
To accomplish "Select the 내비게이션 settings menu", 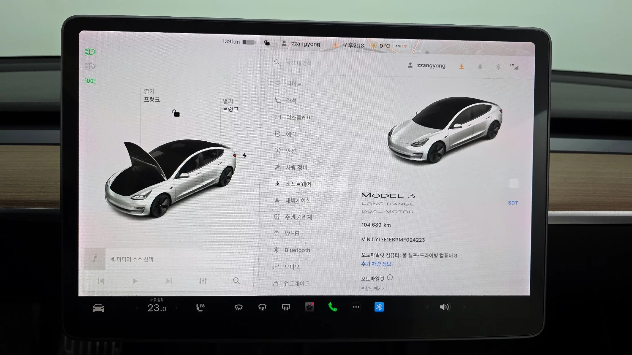I will (x=298, y=200).
